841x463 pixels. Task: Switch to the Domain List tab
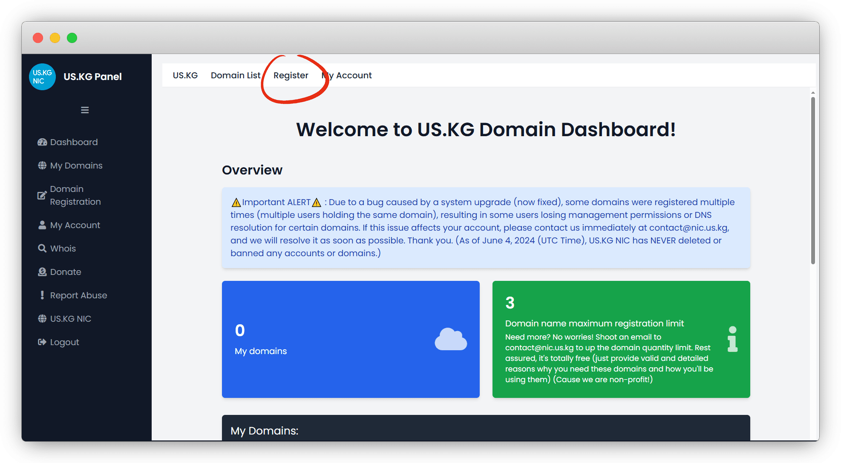point(235,75)
